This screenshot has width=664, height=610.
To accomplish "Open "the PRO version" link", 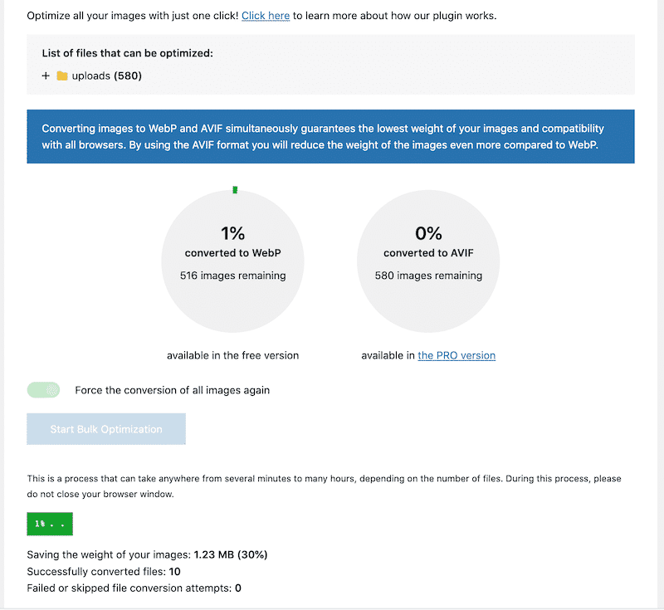I will point(456,355).
